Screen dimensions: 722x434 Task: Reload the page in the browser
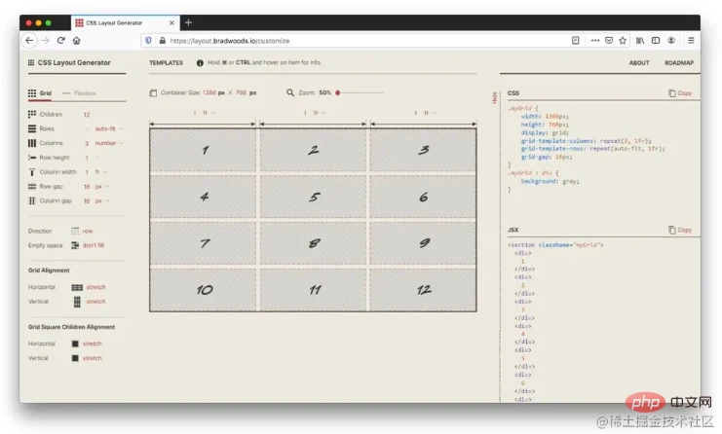[x=60, y=41]
